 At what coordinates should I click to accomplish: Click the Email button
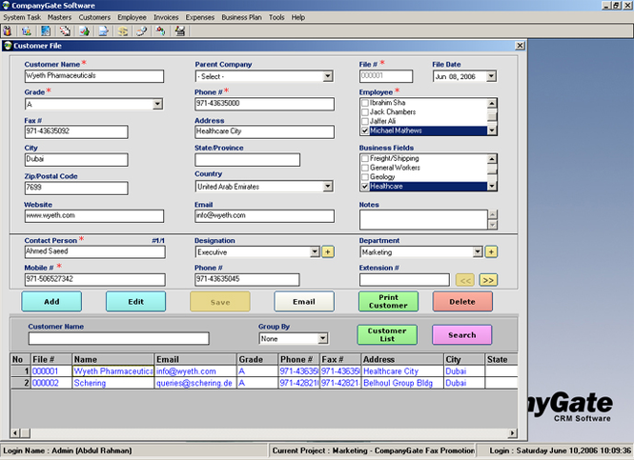tap(304, 302)
